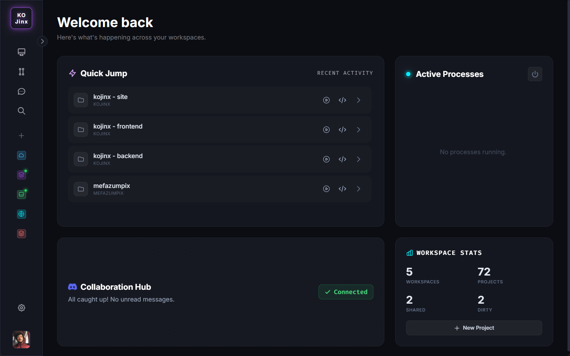570x356 pixels.
Task: Open kojinx - frontend in code editor
Action: (342, 130)
